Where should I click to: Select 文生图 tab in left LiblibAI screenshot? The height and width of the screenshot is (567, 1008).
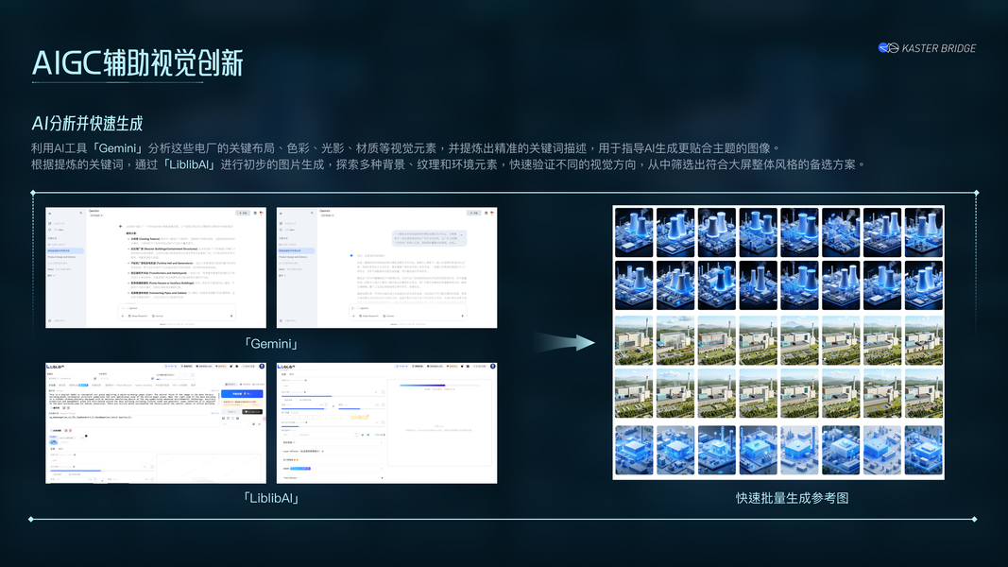[52, 385]
